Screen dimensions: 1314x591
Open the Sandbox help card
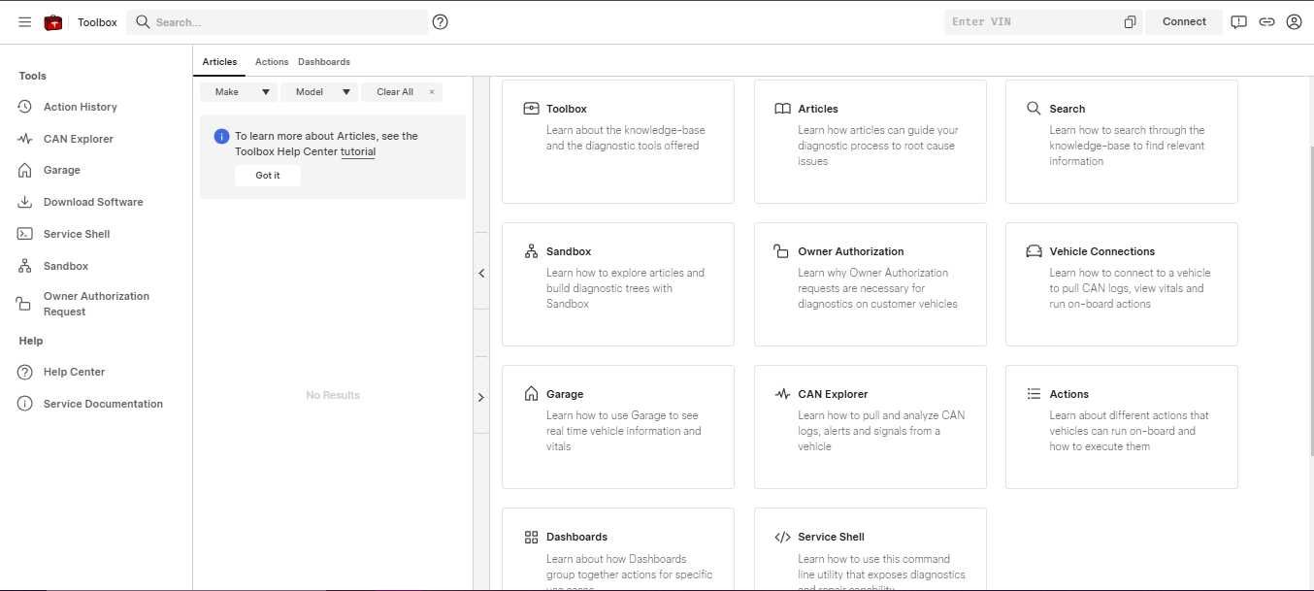coord(618,284)
